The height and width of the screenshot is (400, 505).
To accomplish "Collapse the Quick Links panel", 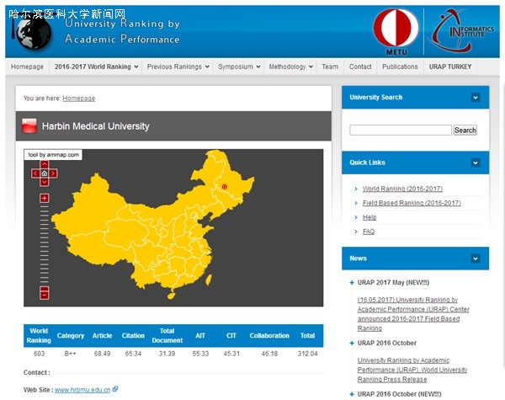I will point(476,163).
